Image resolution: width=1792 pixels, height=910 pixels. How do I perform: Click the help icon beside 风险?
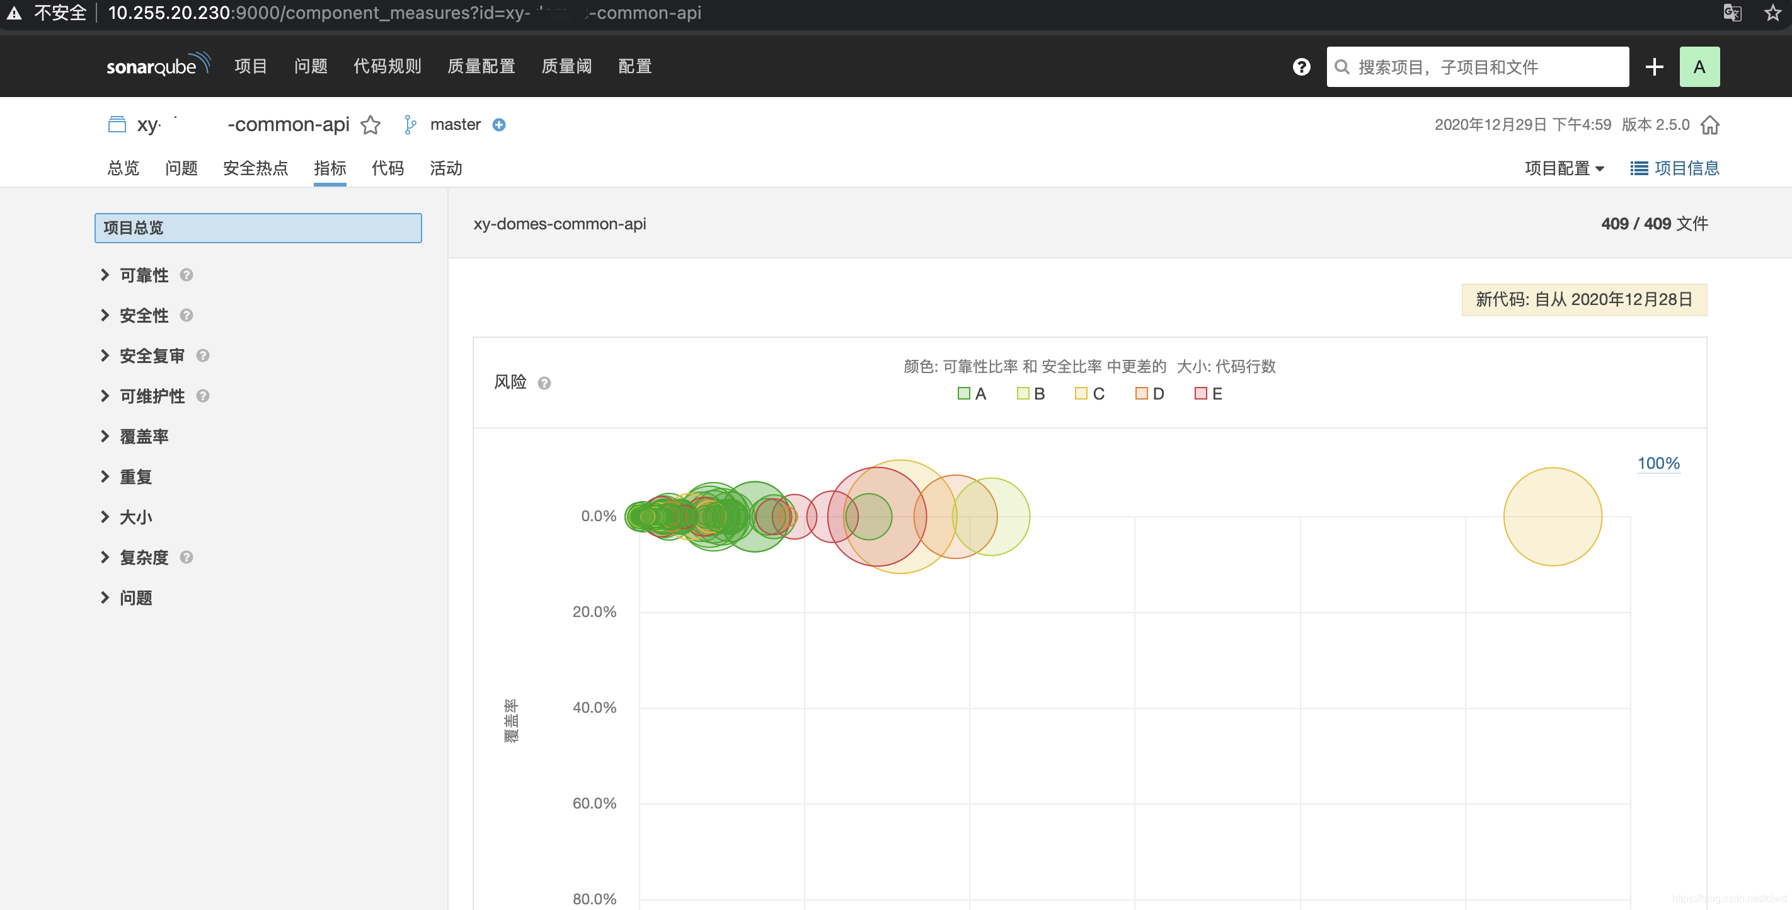pos(544,383)
